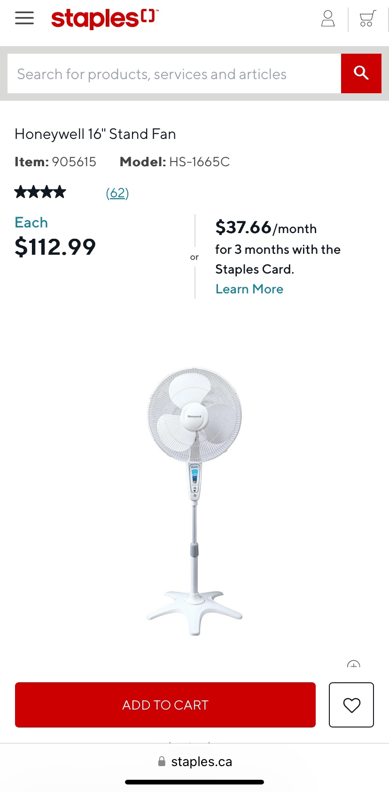The height and width of the screenshot is (792, 389).
Task: Tap the home indicator bar
Action: pos(194,782)
